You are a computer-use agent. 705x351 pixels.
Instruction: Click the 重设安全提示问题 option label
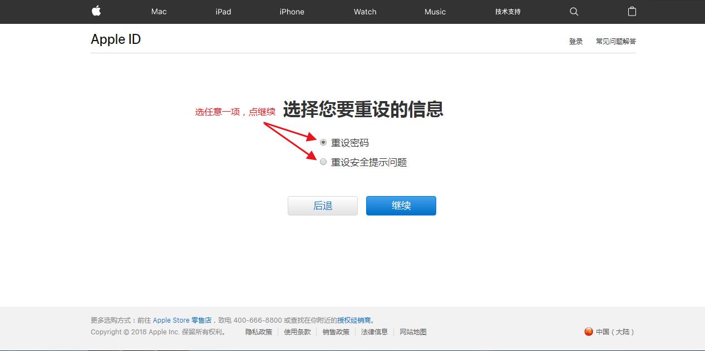coord(369,162)
